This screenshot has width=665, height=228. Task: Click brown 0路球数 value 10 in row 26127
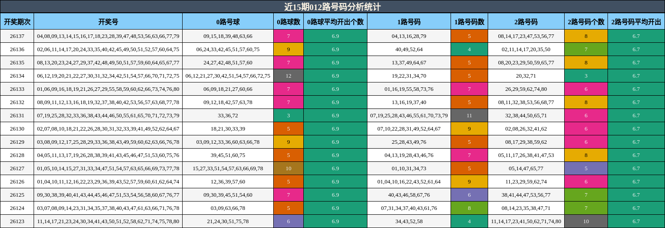[289, 168]
